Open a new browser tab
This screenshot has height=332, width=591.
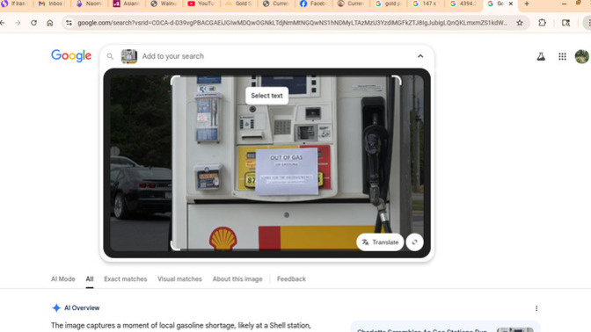tap(527, 4)
